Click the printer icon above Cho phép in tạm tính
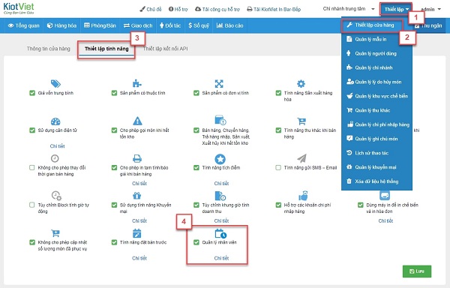Image resolution: width=450 pixels, height=288 pixels. click(137, 158)
